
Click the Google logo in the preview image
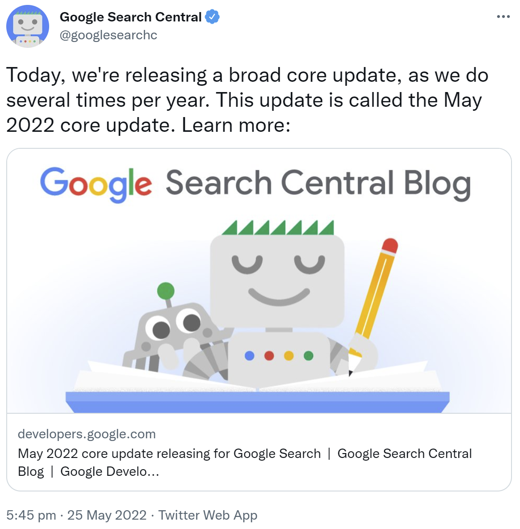[96, 182]
